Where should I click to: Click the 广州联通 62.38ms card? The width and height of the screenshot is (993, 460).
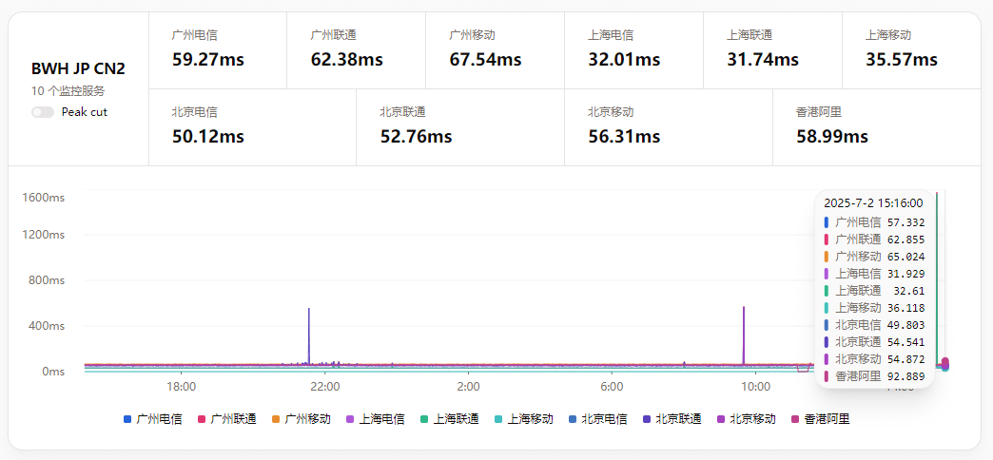(356, 50)
